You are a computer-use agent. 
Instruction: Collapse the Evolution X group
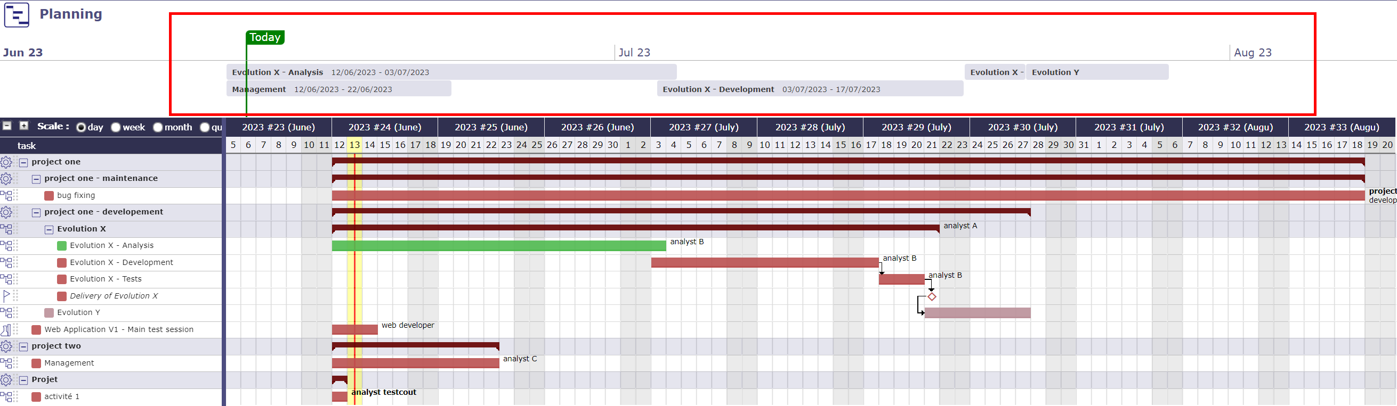click(x=49, y=229)
